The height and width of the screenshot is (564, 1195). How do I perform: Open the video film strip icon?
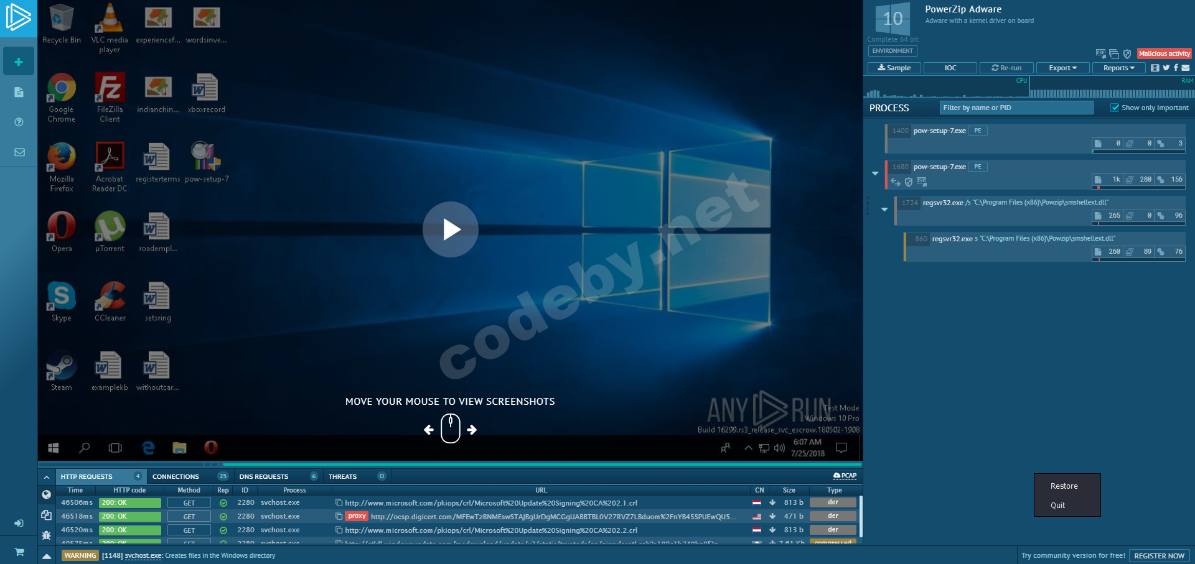click(1155, 68)
